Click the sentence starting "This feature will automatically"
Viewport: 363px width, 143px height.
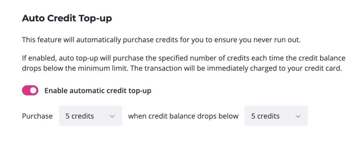point(161,40)
